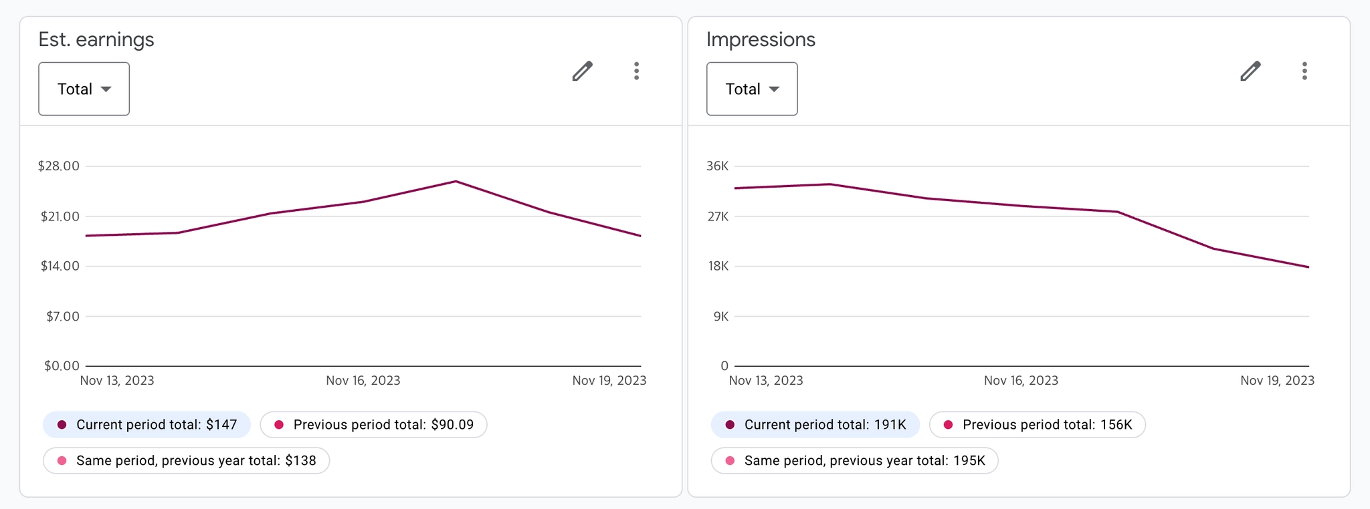The width and height of the screenshot is (1370, 509).
Task: Toggle Current period total $147 series
Action: [x=147, y=425]
